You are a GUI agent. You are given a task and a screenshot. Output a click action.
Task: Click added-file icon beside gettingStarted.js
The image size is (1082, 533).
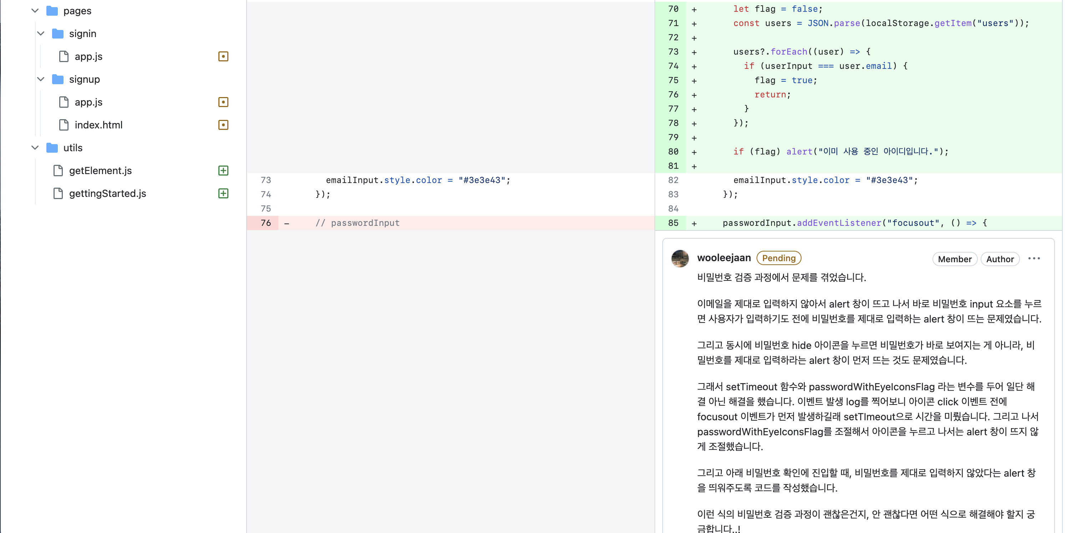tap(223, 193)
